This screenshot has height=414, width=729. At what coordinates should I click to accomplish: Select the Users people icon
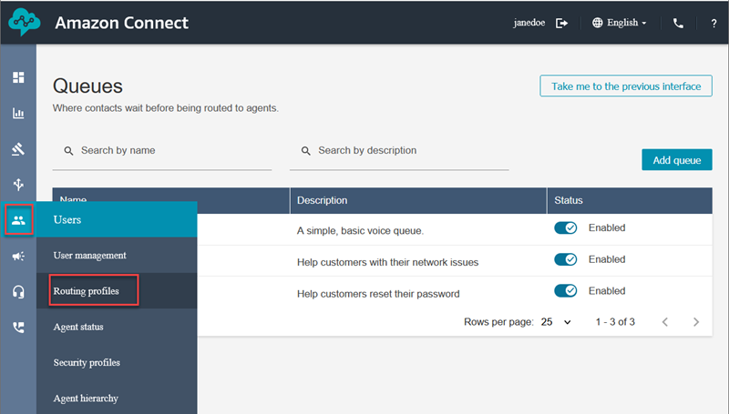click(17, 220)
